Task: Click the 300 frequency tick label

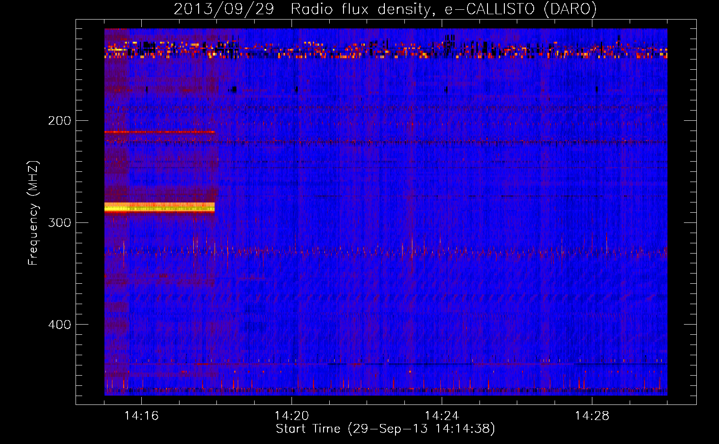Action: (x=60, y=222)
